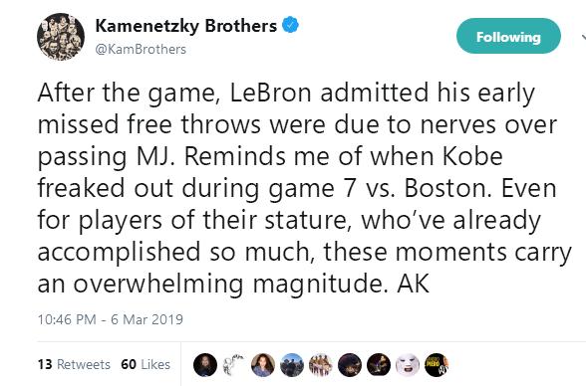The image size is (586, 386).
Task: Open liker avatar of woman in denim
Action: [263, 365]
